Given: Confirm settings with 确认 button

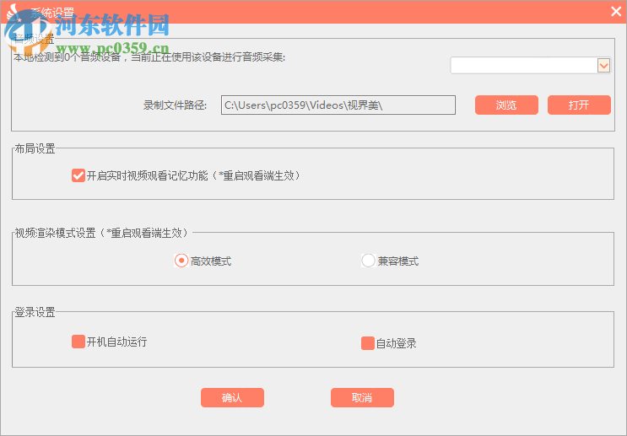Looking at the screenshot, I should coord(232,398).
